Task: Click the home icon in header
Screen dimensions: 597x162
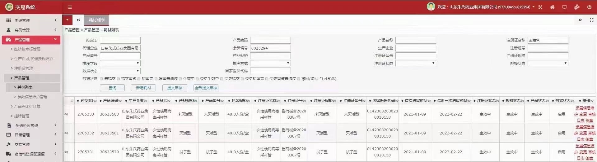Action: pos(552,7)
